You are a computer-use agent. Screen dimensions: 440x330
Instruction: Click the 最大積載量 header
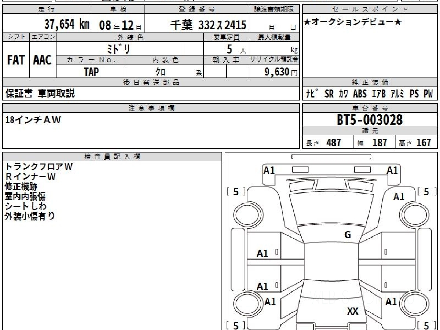pos(274,37)
